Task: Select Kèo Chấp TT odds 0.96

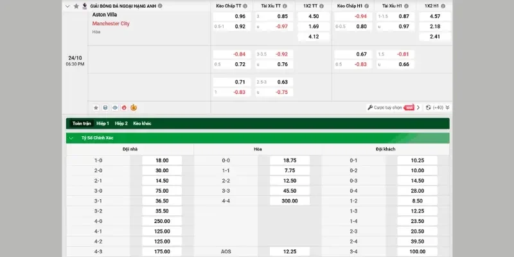Action: click(232, 17)
